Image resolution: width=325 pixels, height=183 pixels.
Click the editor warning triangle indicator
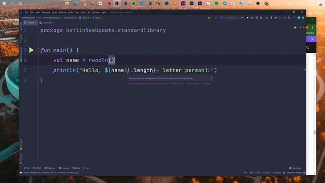295,27
